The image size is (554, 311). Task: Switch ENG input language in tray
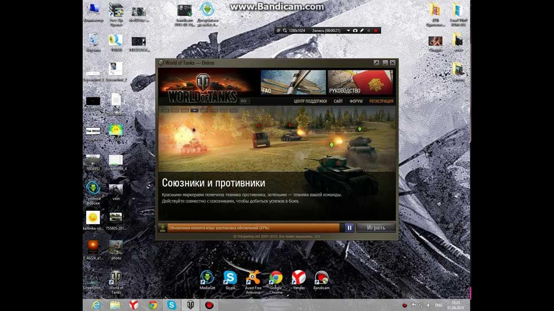click(x=438, y=305)
